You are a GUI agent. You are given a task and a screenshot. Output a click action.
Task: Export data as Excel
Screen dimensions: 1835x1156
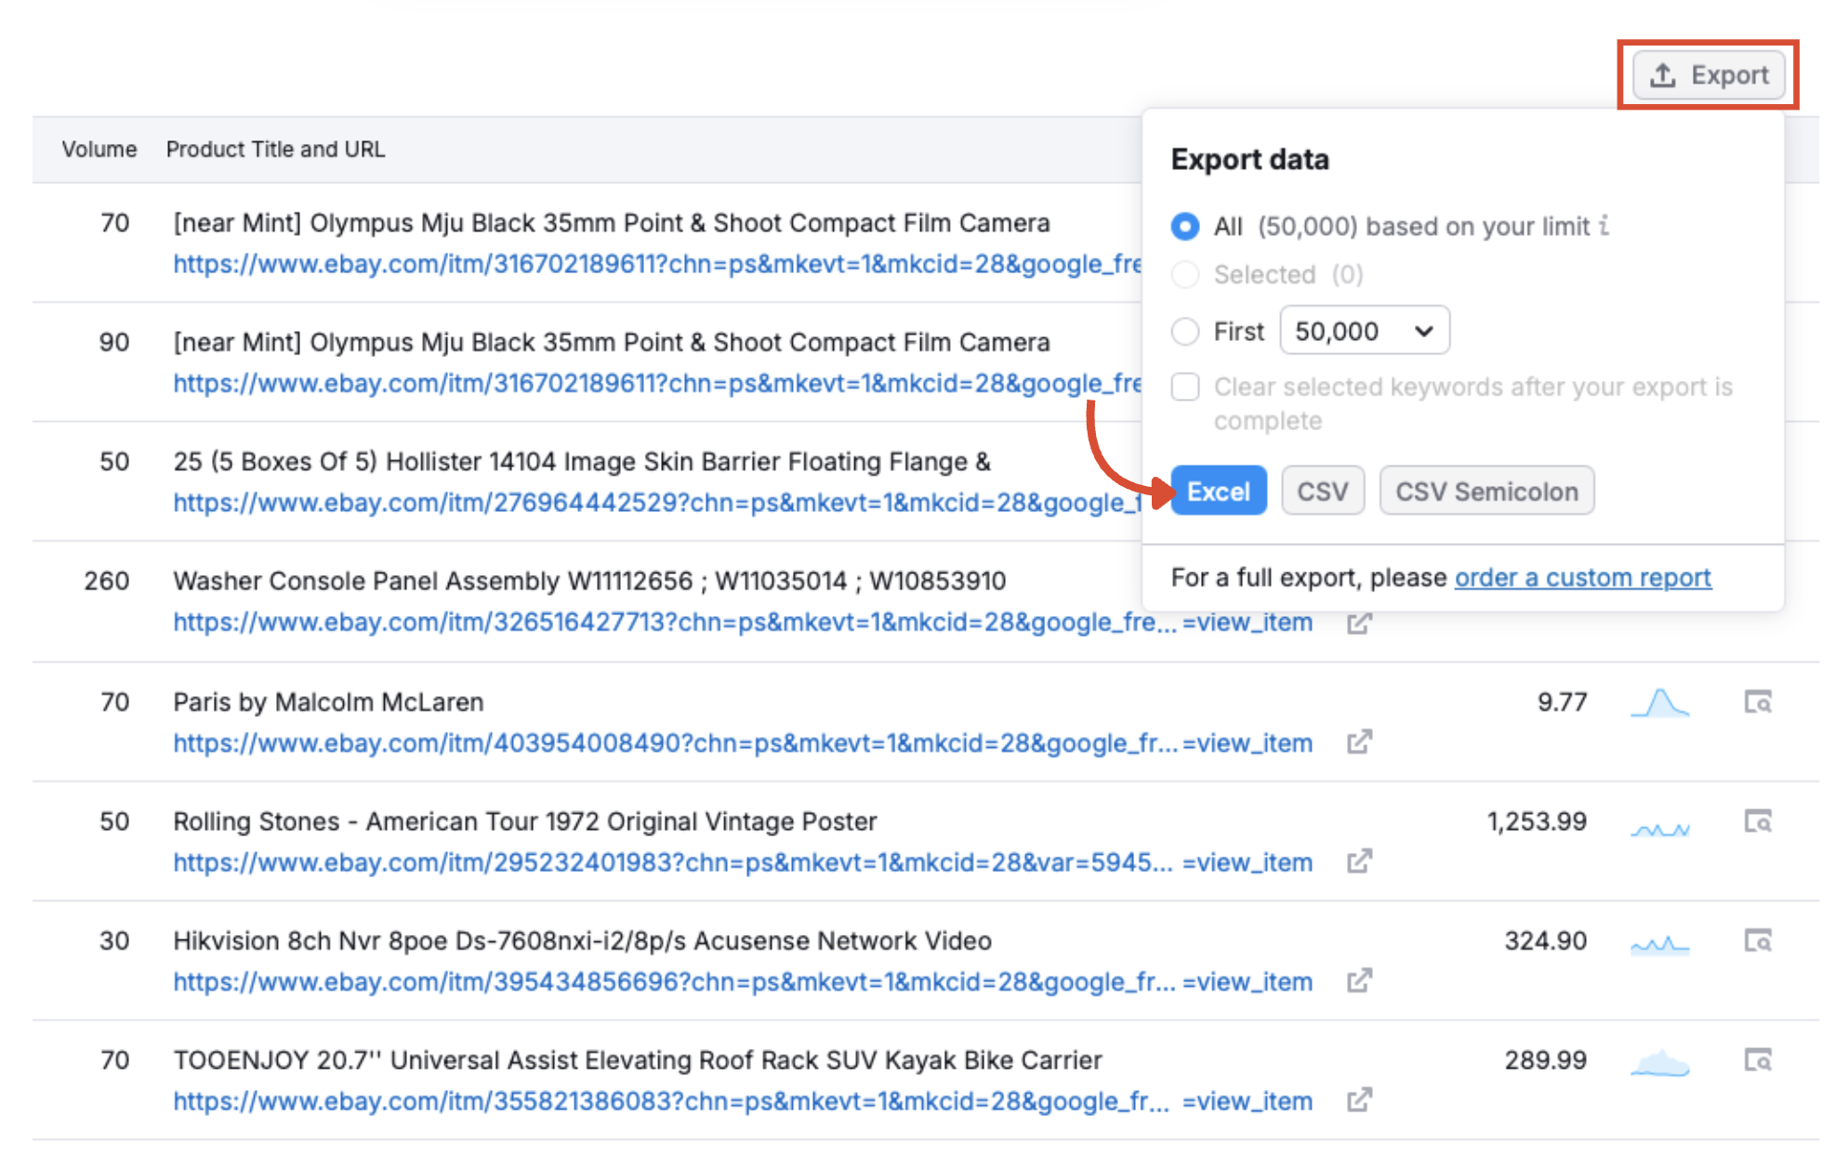(x=1218, y=492)
